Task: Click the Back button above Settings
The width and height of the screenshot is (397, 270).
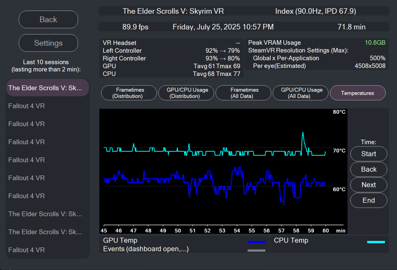Action: 48,19
